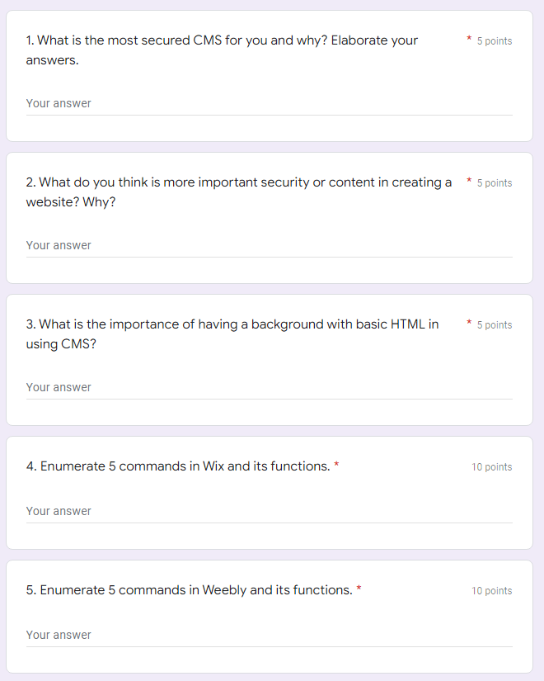This screenshot has width=544, height=681.
Task: Click the required asterisk on question 4
Action: click(x=335, y=464)
